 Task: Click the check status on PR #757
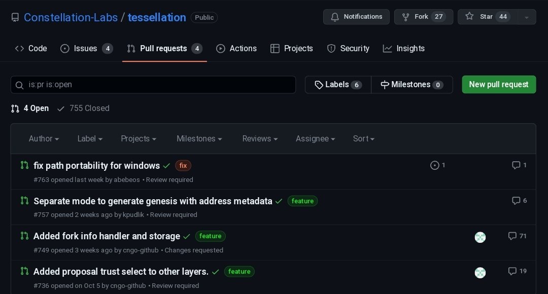[x=279, y=201]
